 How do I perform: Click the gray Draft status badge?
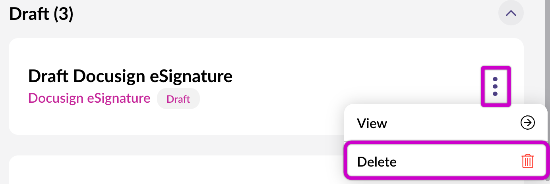(x=178, y=99)
